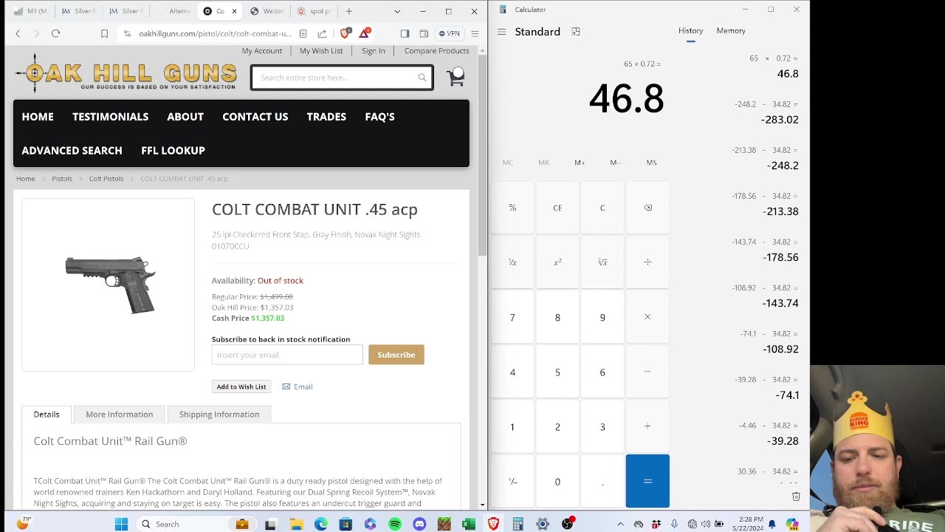Click the Colt pistol product thumbnail
This screenshot has height=532, width=945.
(x=109, y=284)
